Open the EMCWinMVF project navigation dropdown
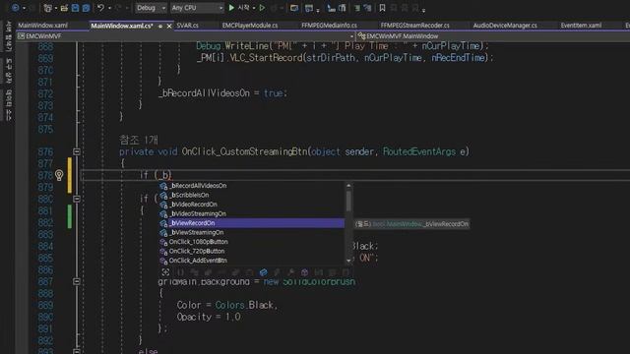Screen dimensions: 630x354 (185, 36)
